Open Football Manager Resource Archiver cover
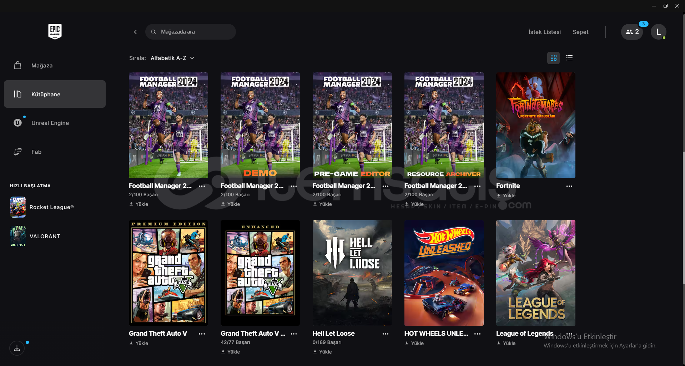 pos(444,125)
